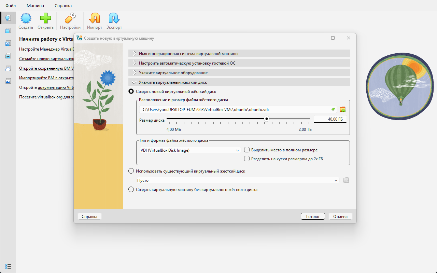Click the Создать (Create) toolbar icon
This screenshot has height=273, width=437.
coord(26,18)
